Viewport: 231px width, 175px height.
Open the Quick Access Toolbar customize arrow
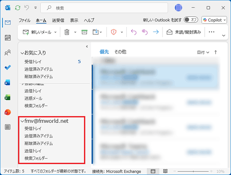pyautogui.click(x=36, y=8)
